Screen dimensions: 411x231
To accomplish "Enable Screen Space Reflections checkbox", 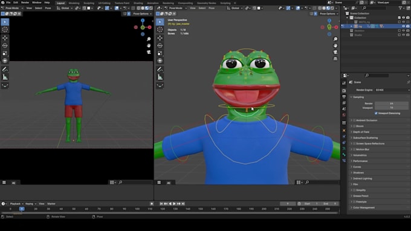I will (x=354, y=144).
